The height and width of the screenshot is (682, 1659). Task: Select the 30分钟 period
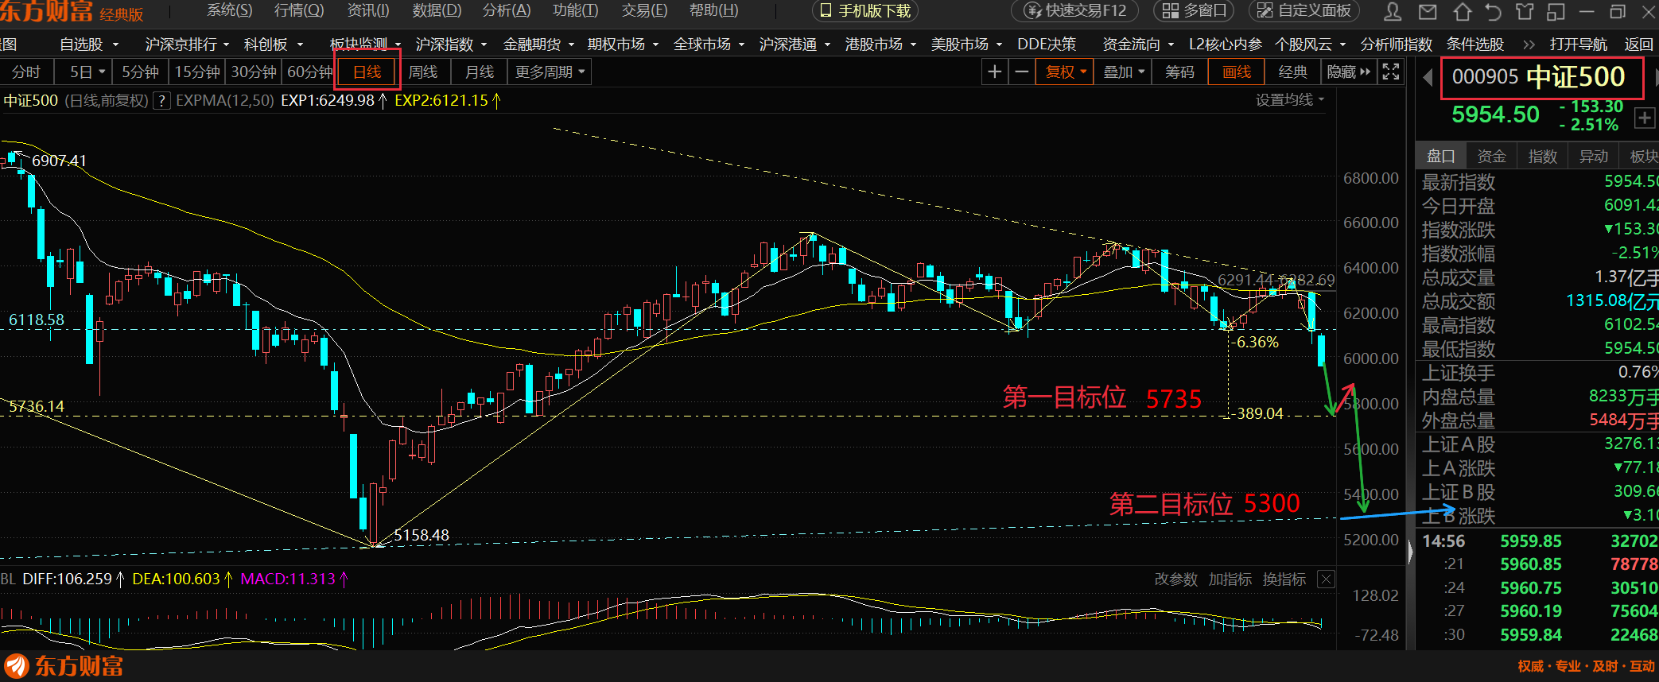pos(254,72)
